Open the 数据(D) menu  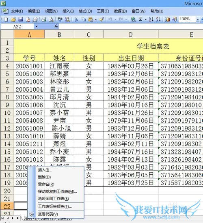tap(120, 11)
